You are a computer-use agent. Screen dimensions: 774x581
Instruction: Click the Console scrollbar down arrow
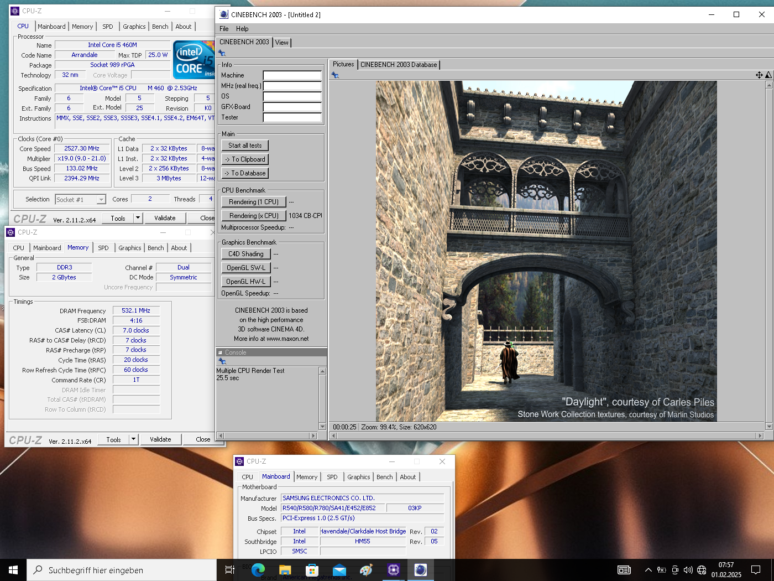pyautogui.click(x=322, y=427)
